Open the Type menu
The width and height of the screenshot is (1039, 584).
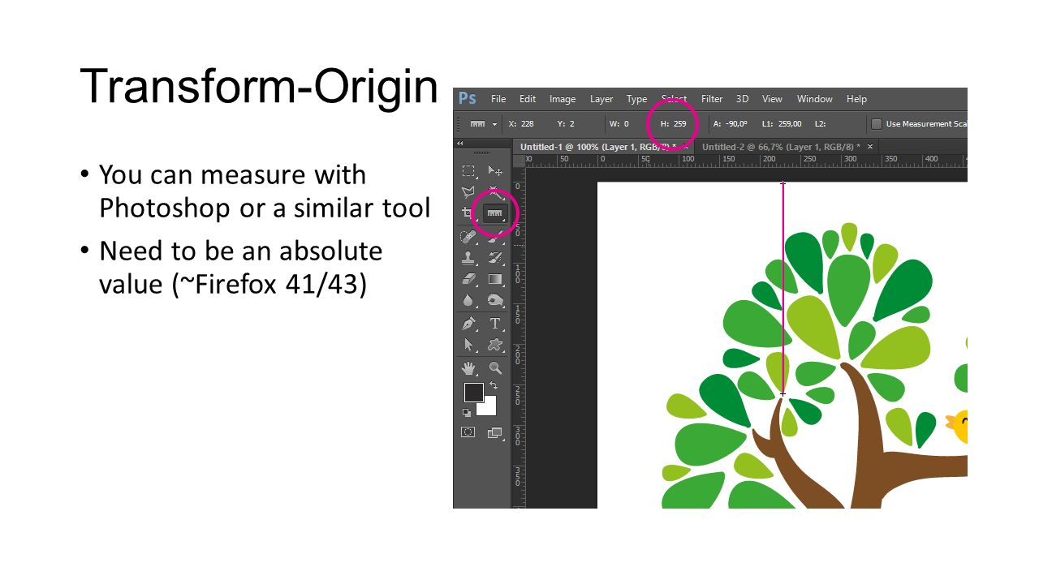pyautogui.click(x=637, y=99)
